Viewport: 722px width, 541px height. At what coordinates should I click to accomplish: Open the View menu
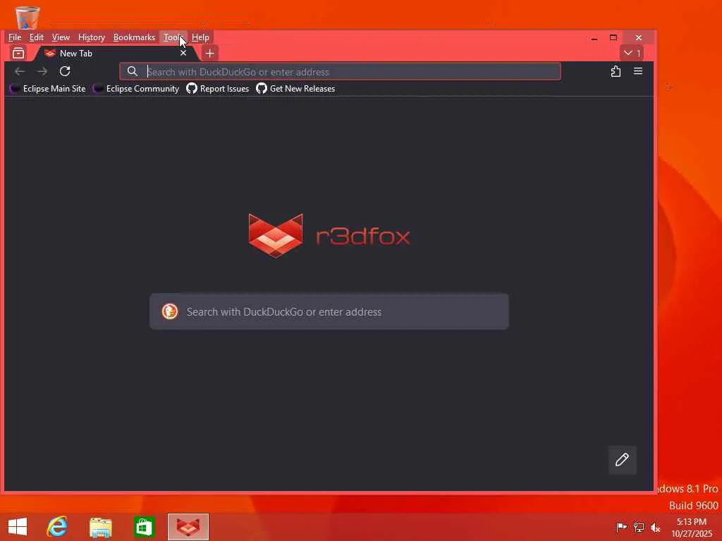coord(61,37)
